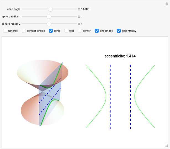Click the resize handle at bottom-right corner
The height and width of the screenshot is (149, 170).
click(166, 144)
